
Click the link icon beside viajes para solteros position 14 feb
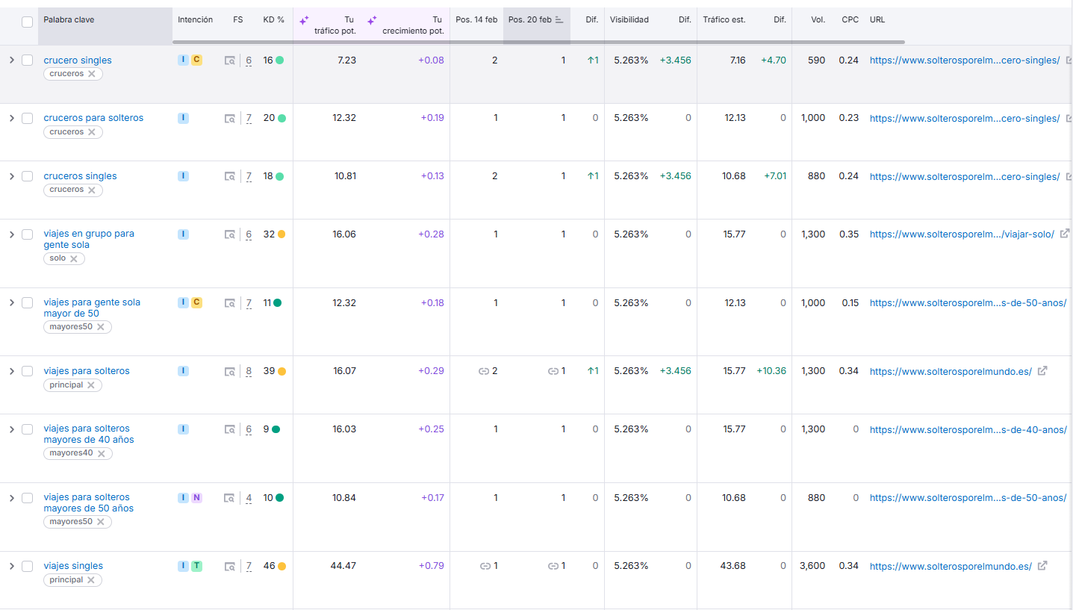click(x=484, y=371)
